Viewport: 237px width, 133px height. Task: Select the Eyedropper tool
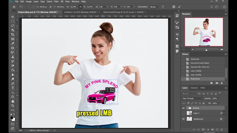coord(13,43)
